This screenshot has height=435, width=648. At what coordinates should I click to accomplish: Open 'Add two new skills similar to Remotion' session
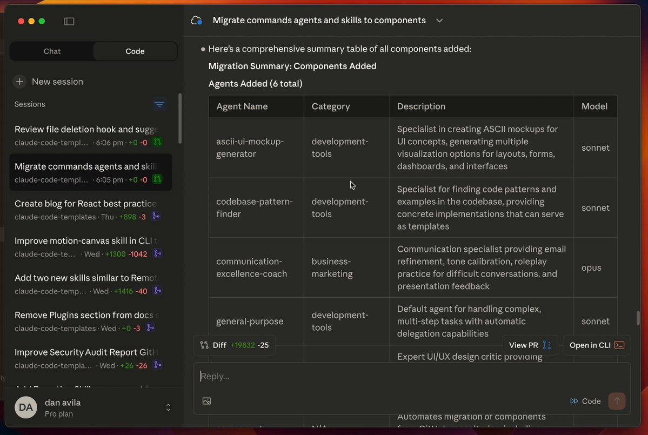90,284
